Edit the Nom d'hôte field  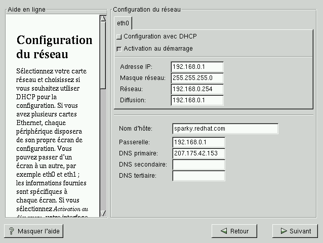tap(225, 129)
